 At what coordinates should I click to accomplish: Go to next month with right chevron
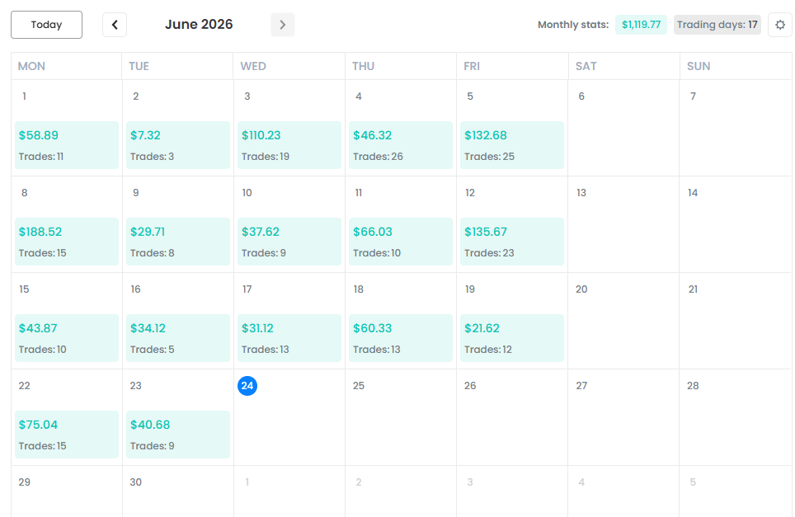(x=283, y=25)
